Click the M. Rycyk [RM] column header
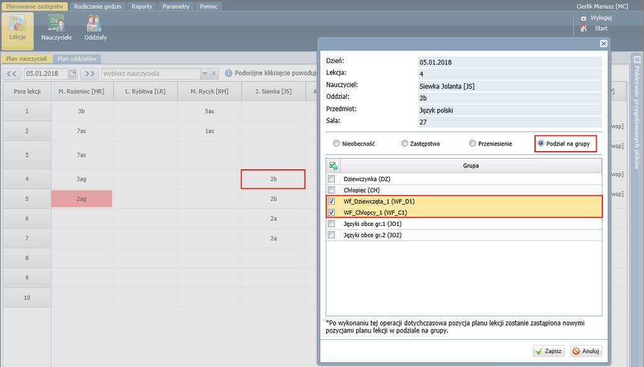The image size is (644, 367). (x=210, y=91)
